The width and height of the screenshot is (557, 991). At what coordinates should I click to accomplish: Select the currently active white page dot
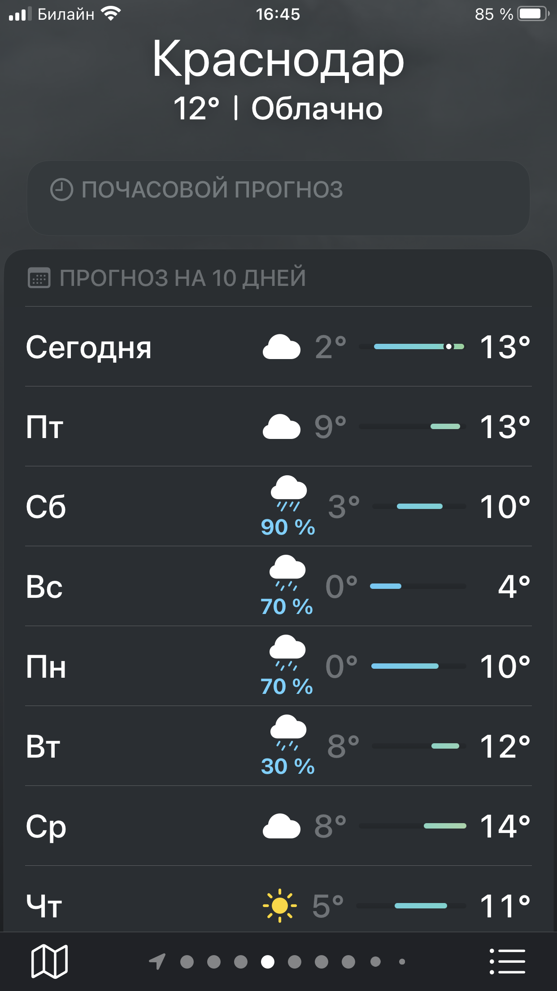click(x=268, y=961)
